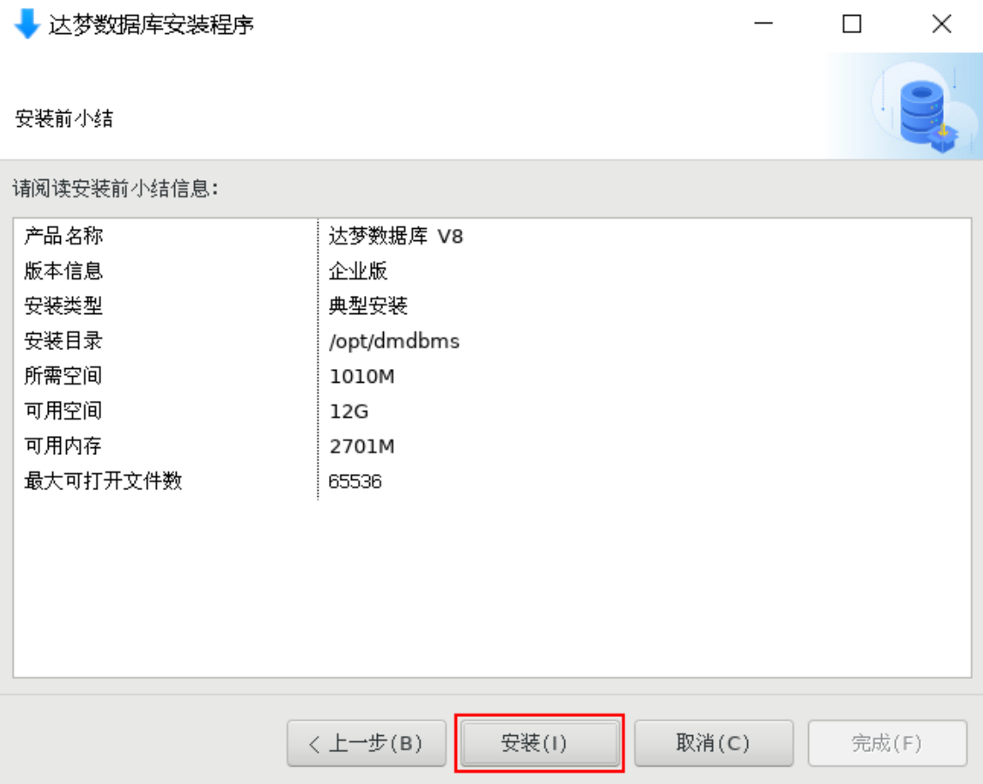The image size is (983, 784).
Task: Click the 1010M required space value
Action: click(x=361, y=377)
